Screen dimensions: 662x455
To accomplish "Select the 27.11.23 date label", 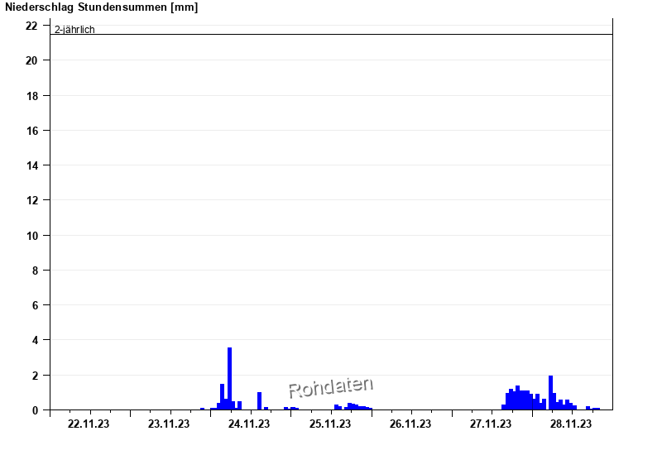I will tap(491, 424).
